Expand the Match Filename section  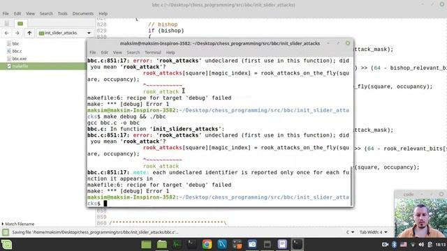pyautogui.click(x=18, y=224)
